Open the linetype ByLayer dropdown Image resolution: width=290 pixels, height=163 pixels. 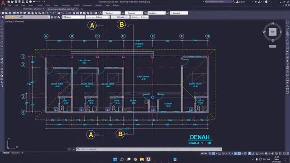coord(97,17)
